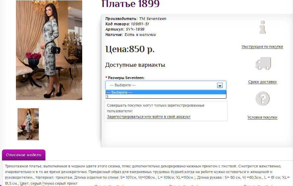Click Наличие: Есть в наличии text

pyautogui.click(x=131, y=35)
